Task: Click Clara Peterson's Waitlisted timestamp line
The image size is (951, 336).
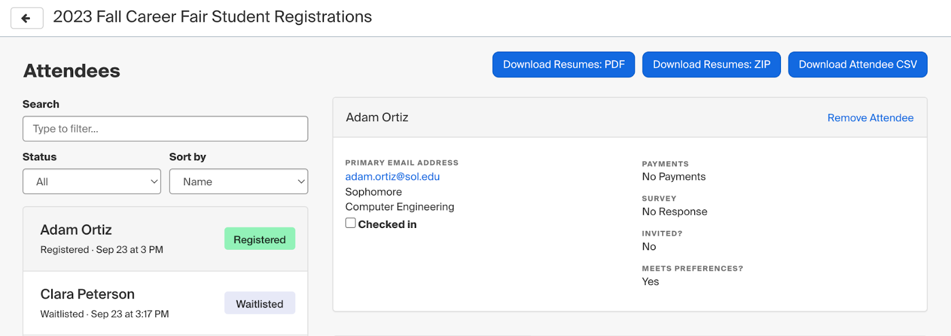Action: tap(105, 314)
